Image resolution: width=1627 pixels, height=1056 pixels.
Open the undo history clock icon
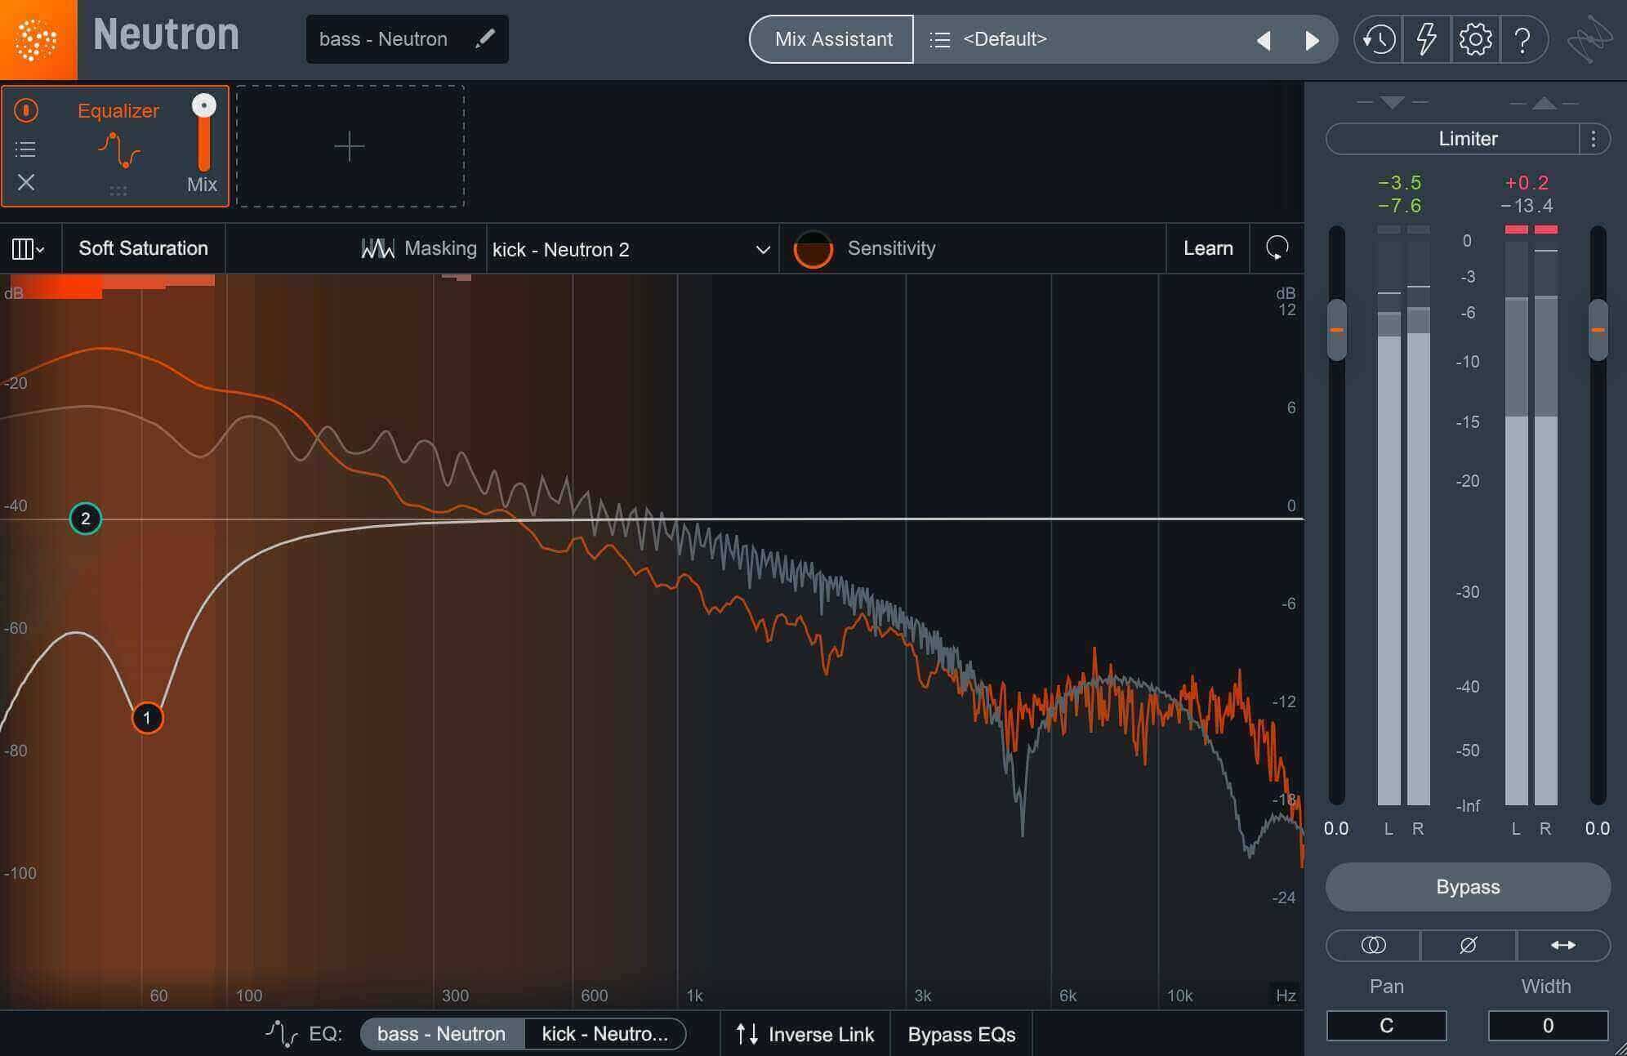1379,39
